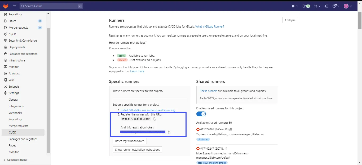Click the sidebar vertical scrollbar
Viewport: 362px width, 165px height.
(x=48, y=90)
